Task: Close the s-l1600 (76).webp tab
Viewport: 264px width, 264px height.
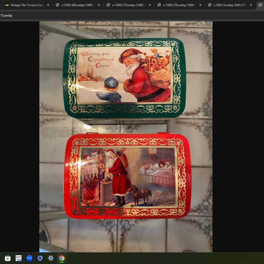Action: point(200,5)
